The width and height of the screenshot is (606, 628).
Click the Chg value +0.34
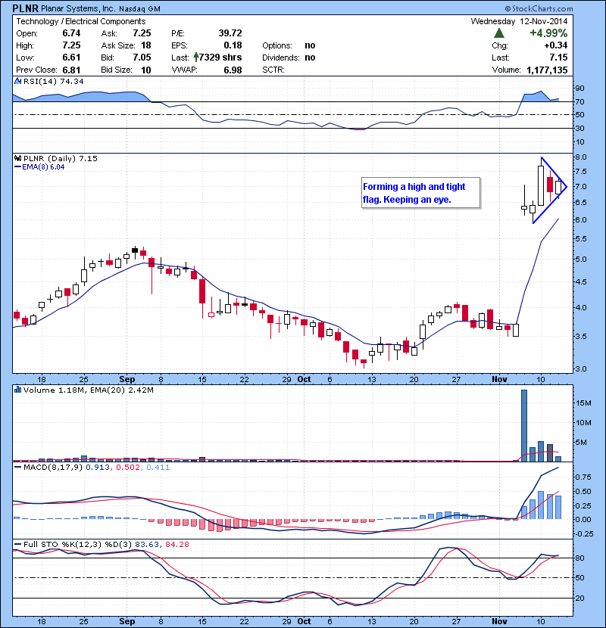click(556, 45)
